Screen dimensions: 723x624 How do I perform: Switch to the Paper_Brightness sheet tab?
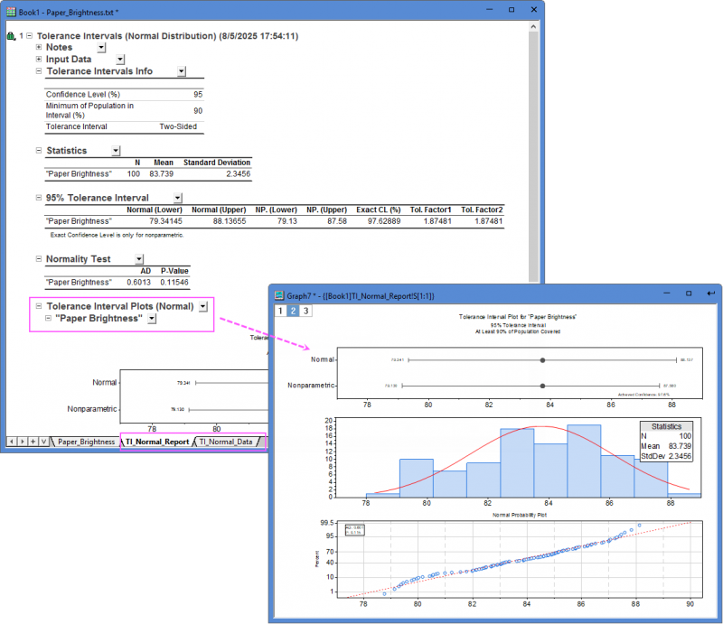click(x=86, y=440)
